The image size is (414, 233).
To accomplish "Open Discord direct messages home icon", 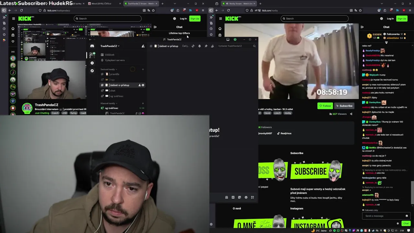I will (92, 46).
